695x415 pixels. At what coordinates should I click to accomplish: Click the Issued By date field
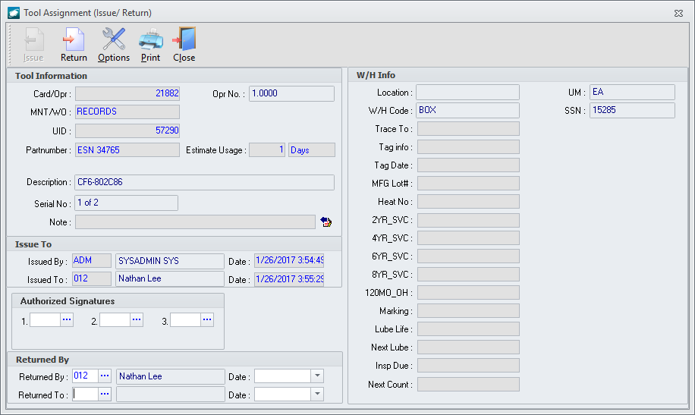(x=289, y=261)
